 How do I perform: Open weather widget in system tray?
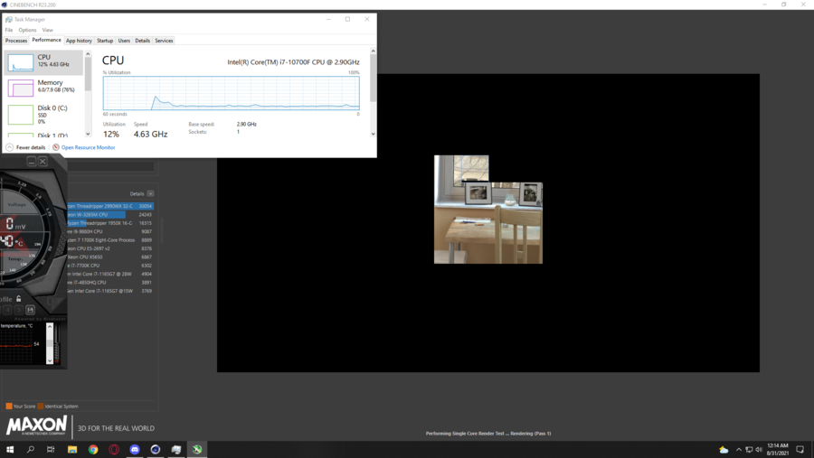tap(724, 450)
